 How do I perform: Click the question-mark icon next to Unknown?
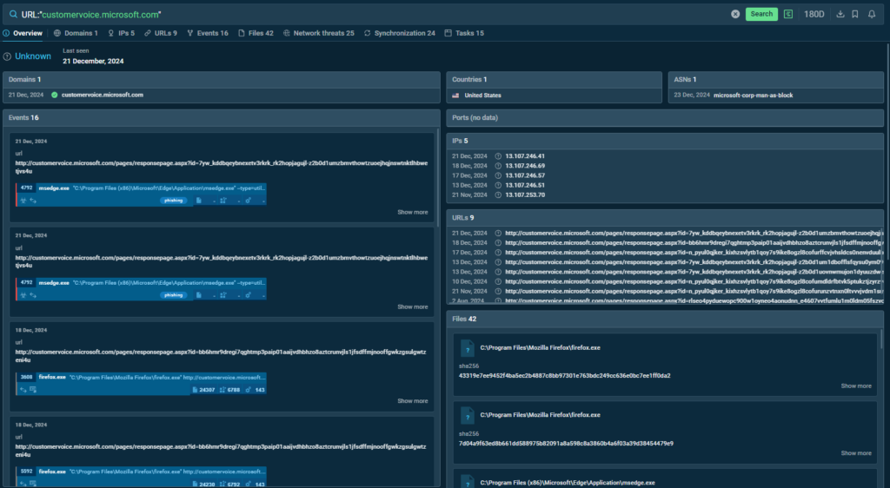pos(7,56)
